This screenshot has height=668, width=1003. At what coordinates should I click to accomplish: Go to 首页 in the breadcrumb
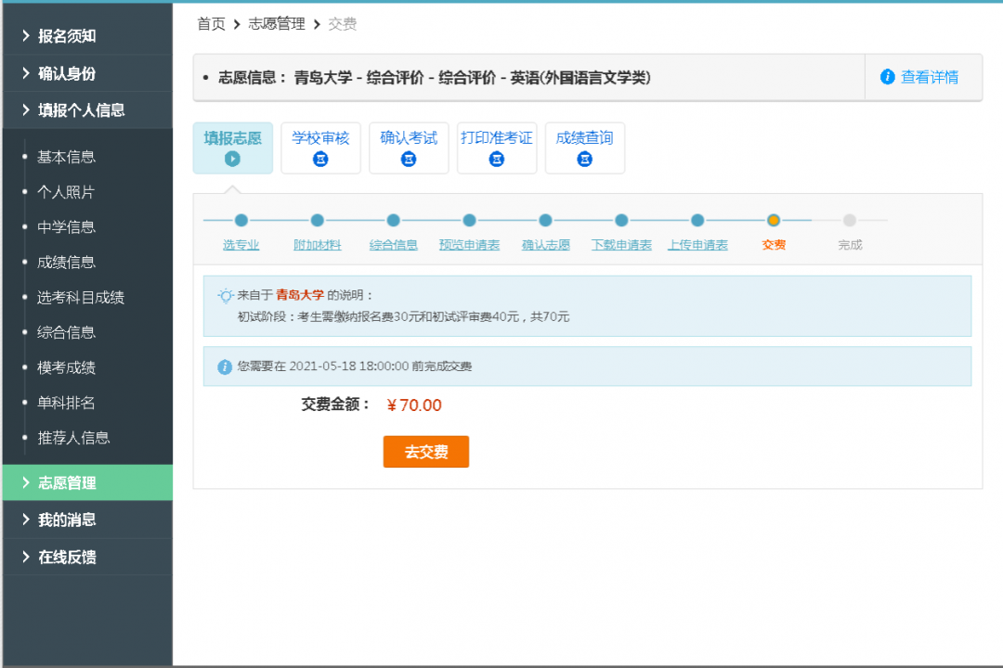coord(211,24)
